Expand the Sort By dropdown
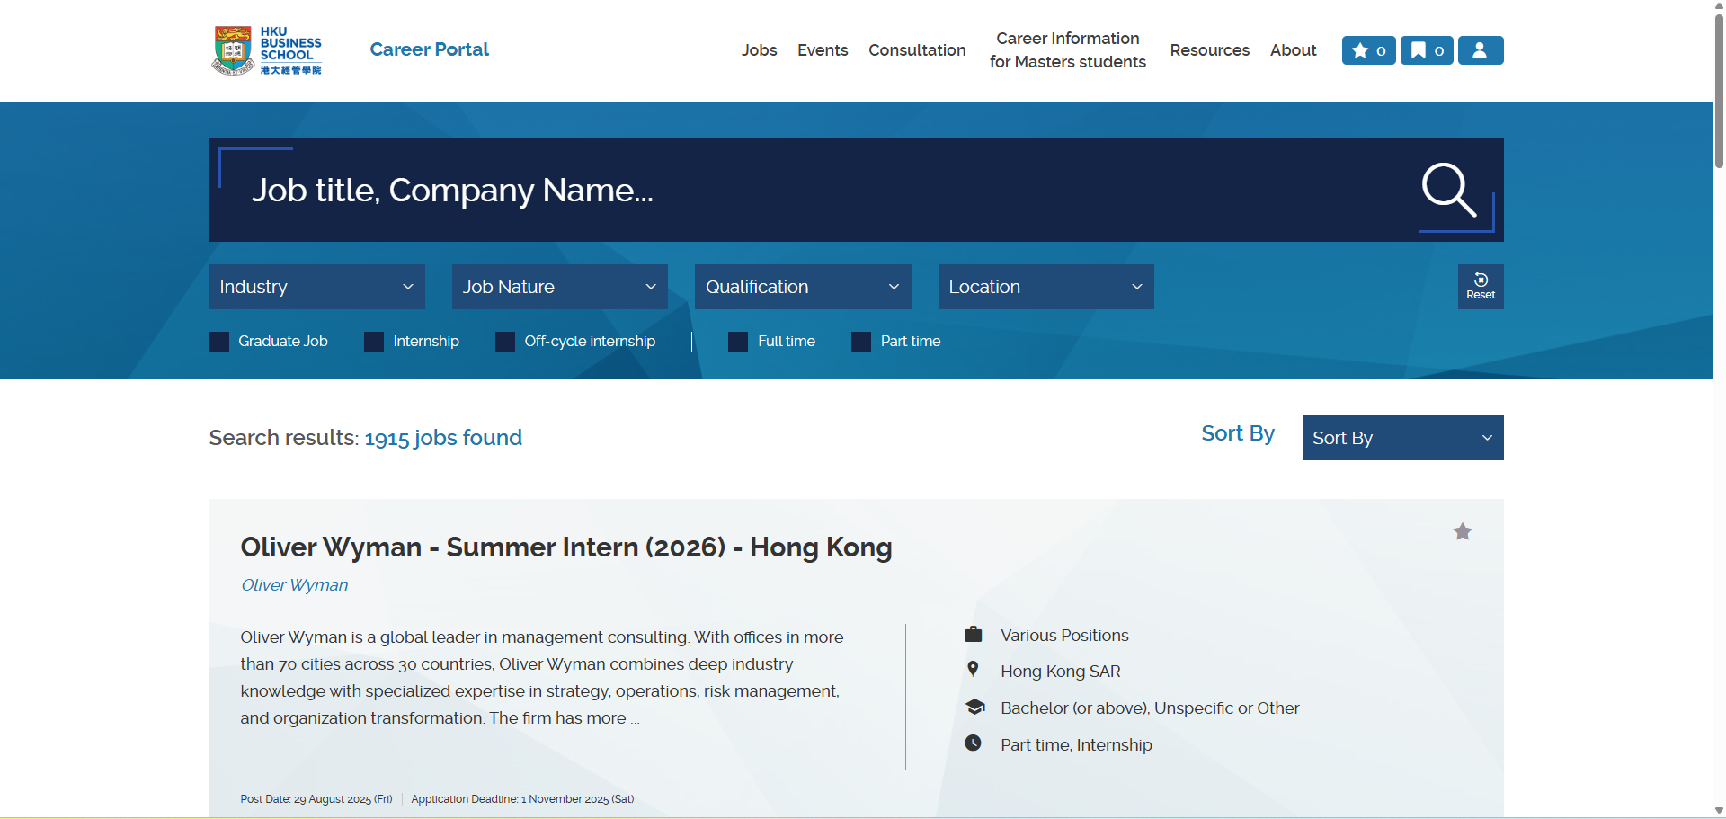The width and height of the screenshot is (1726, 819). [1401, 438]
